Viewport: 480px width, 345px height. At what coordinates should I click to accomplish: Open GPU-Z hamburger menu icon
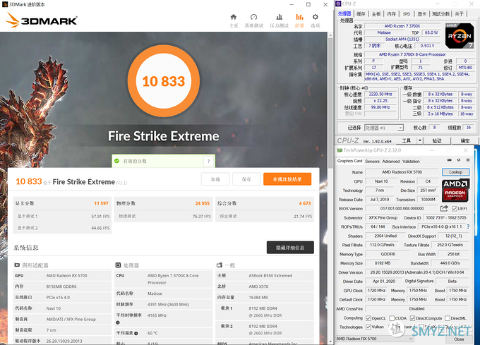pos(468,160)
